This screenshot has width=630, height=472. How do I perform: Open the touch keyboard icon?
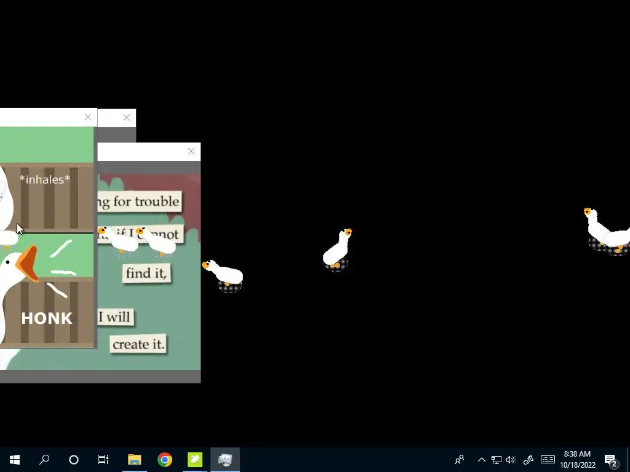(548, 460)
